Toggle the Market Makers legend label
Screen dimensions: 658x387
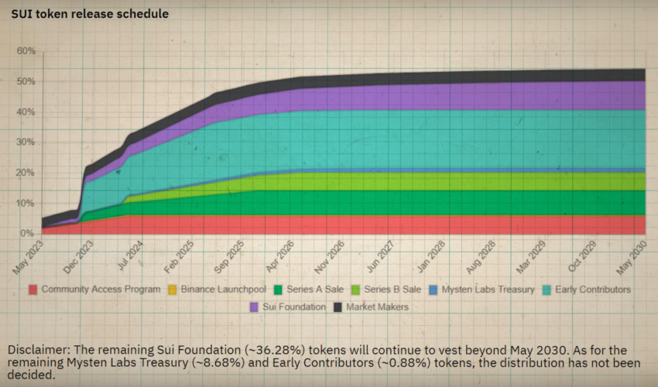[x=377, y=307]
